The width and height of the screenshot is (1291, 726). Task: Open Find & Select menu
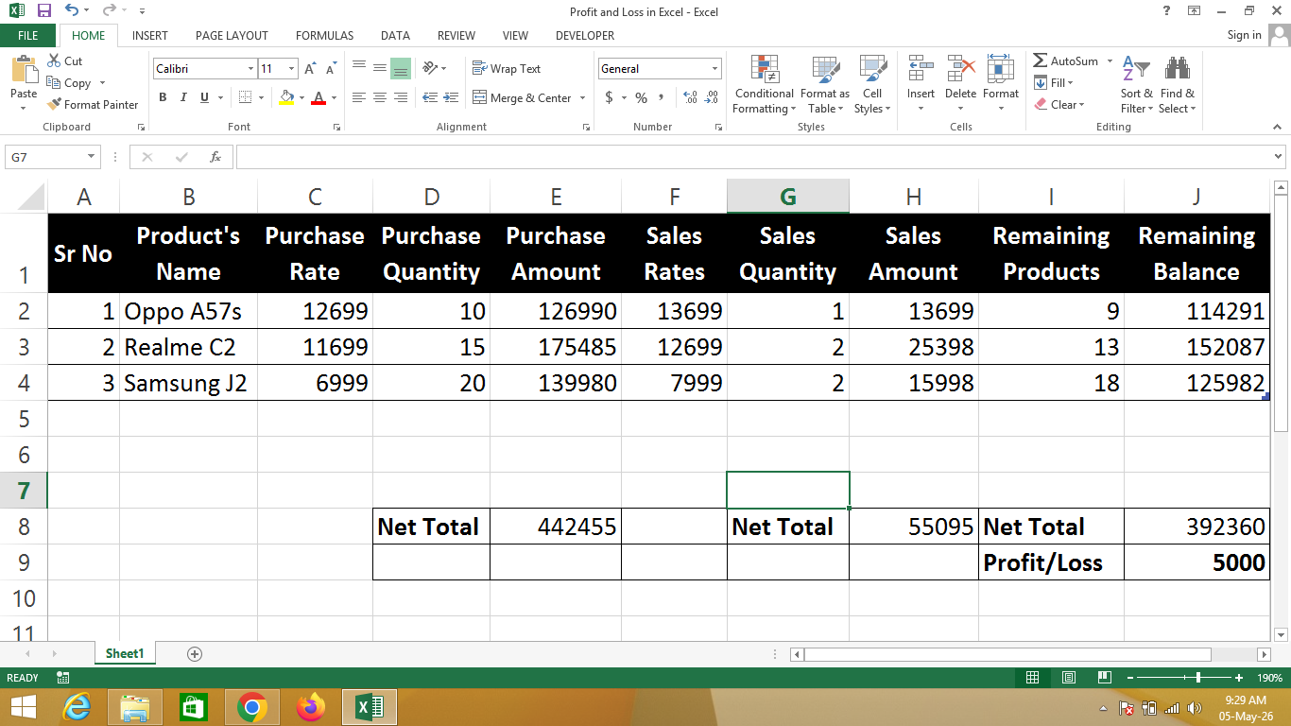click(1178, 84)
